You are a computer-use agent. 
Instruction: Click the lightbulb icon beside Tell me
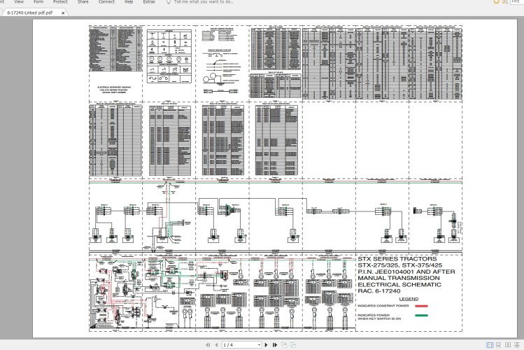coord(169,2)
